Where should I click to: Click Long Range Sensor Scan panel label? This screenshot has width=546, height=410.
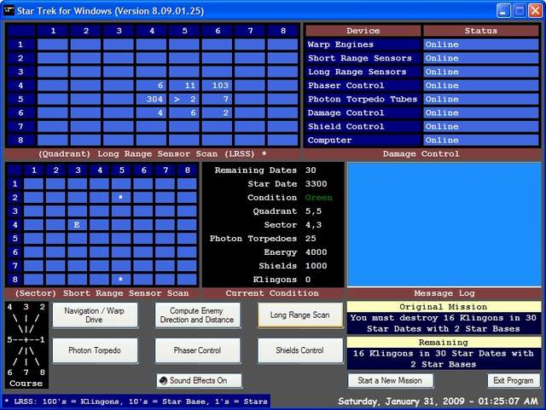(153, 153)
